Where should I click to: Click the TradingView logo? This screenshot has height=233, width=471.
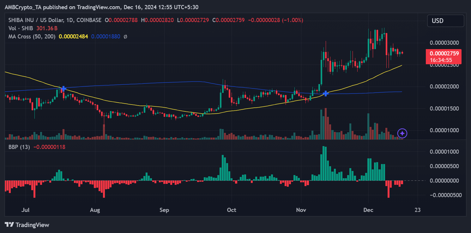[x=27, y=225]
